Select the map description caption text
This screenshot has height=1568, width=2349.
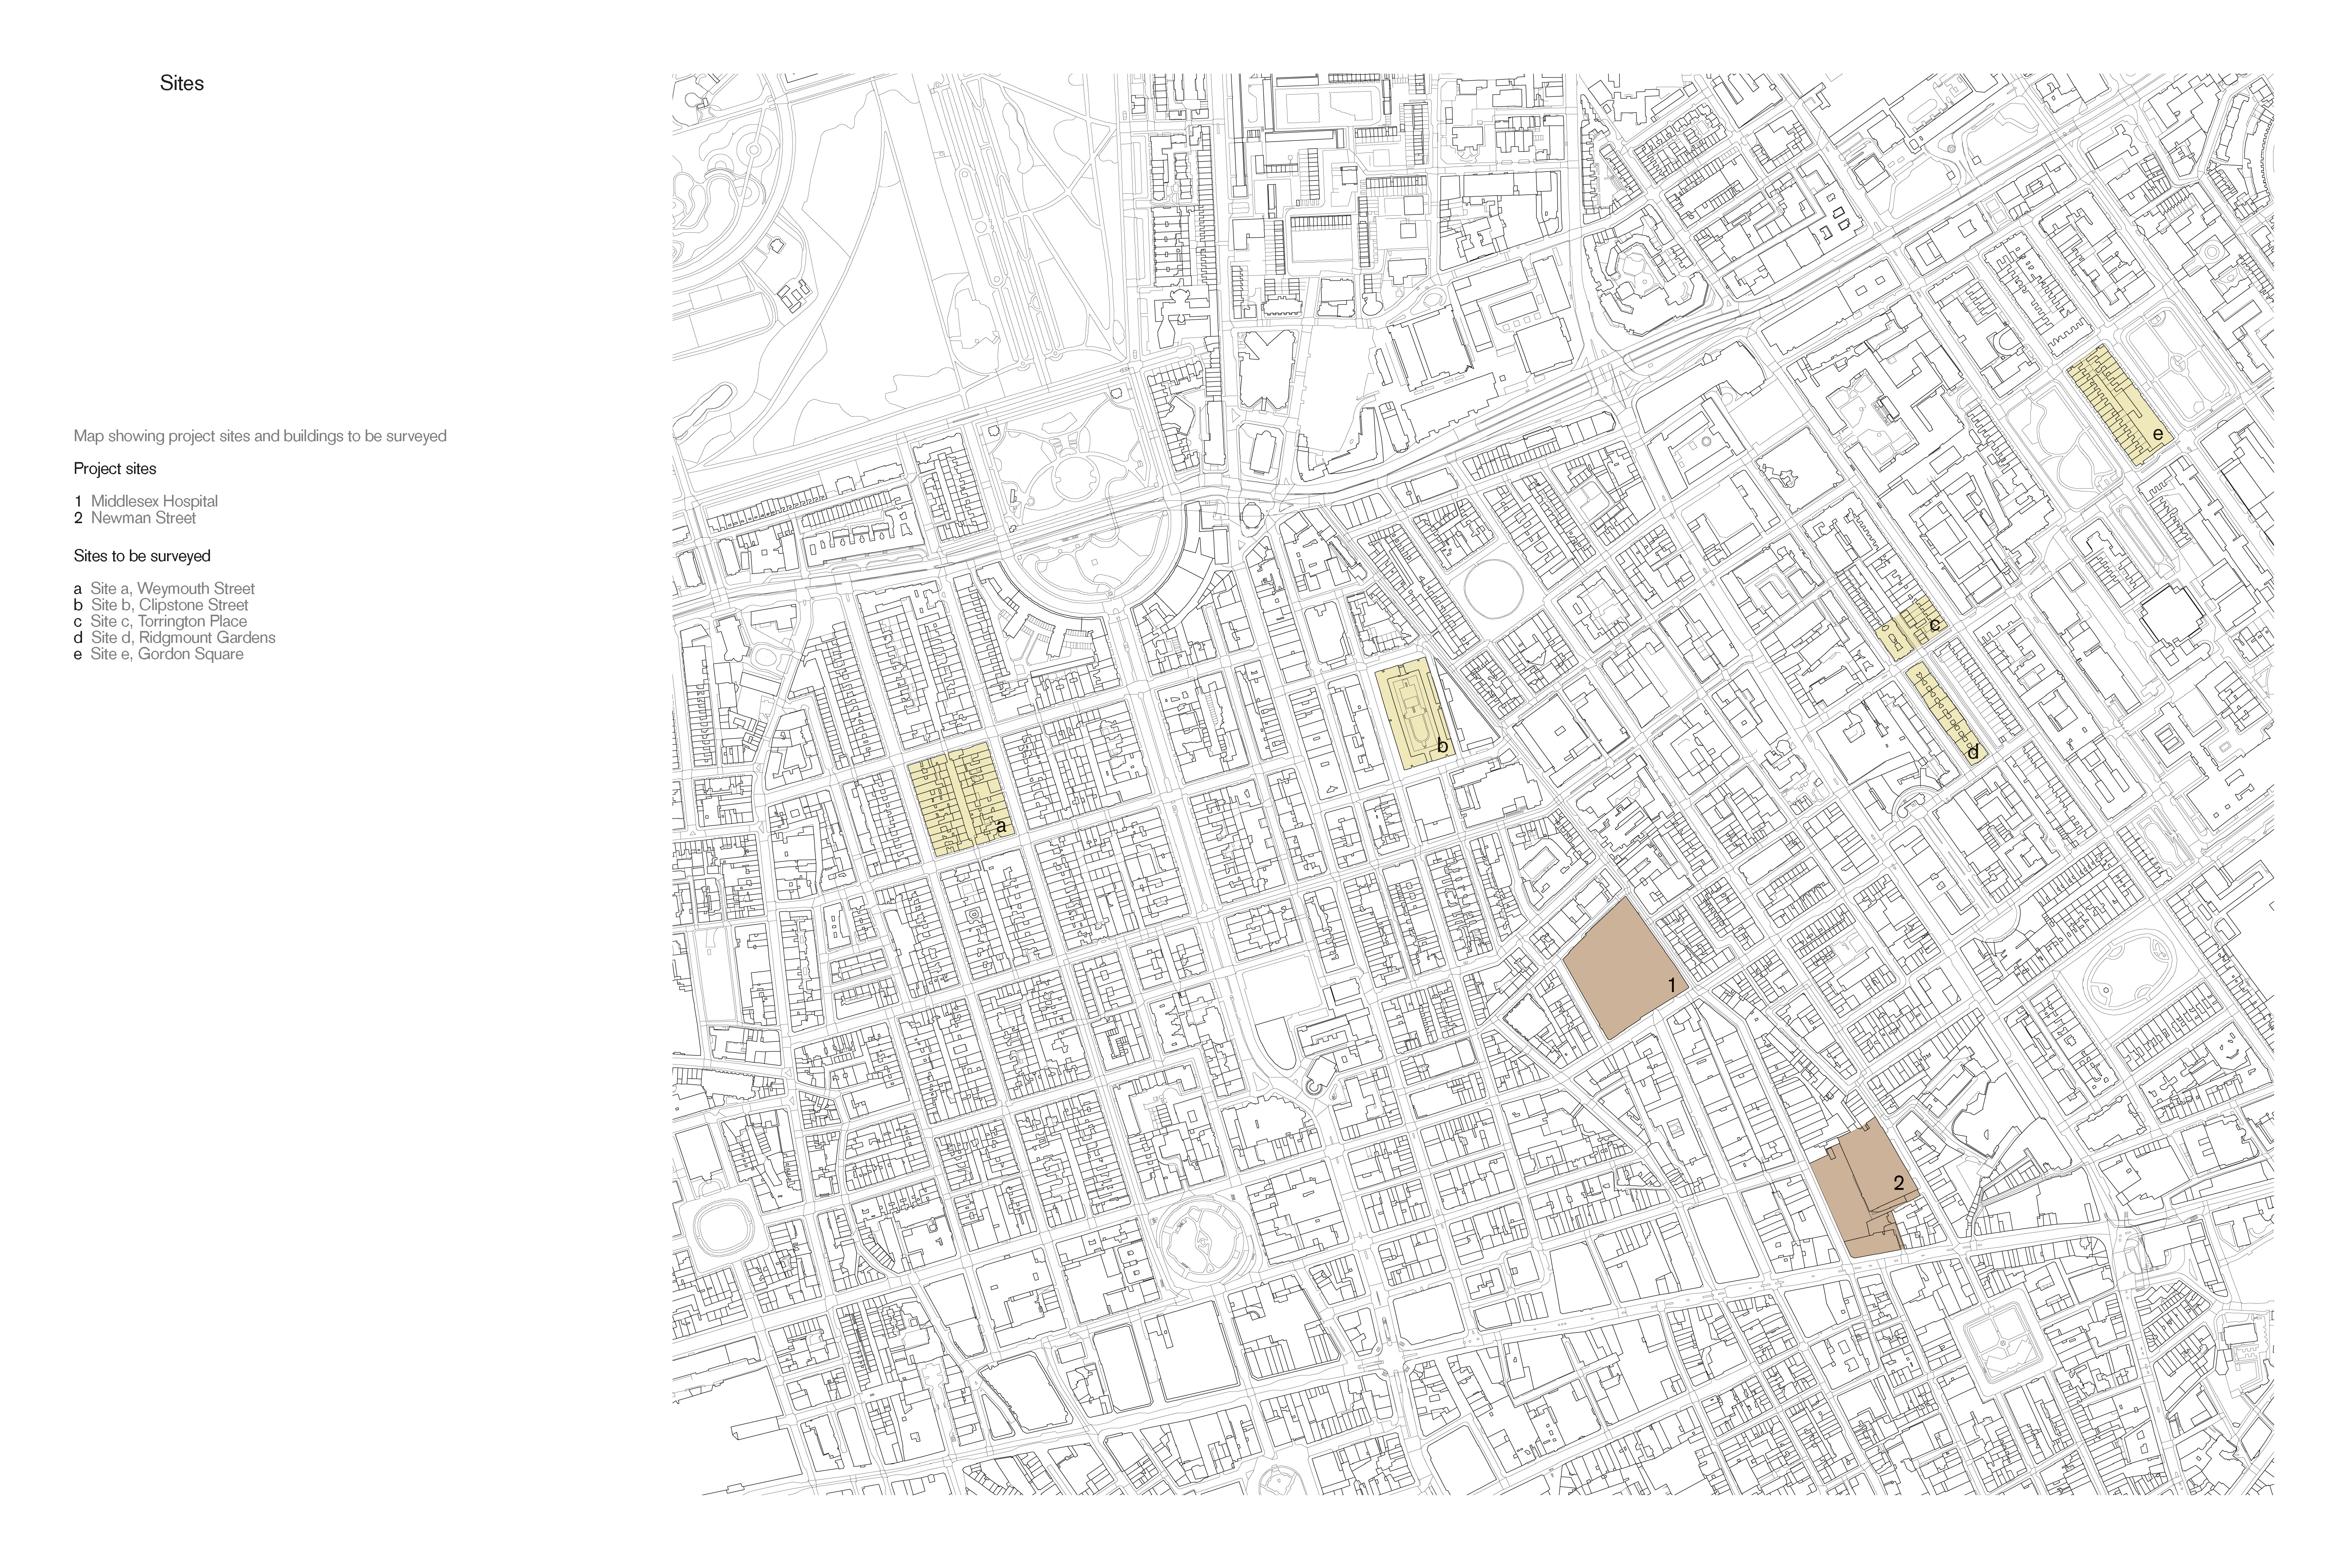(260, 436)
